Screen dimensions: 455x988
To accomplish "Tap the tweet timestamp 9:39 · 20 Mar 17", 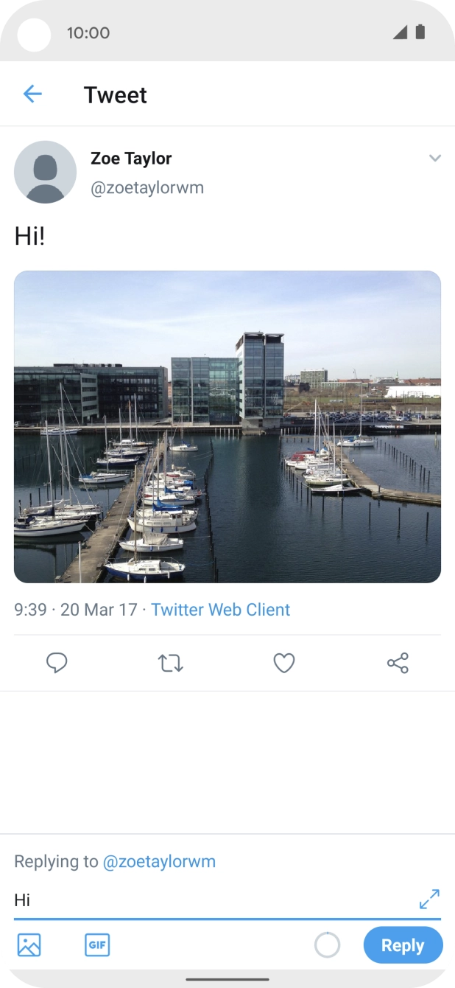I will pyautogui.click(x=76, y=610).
